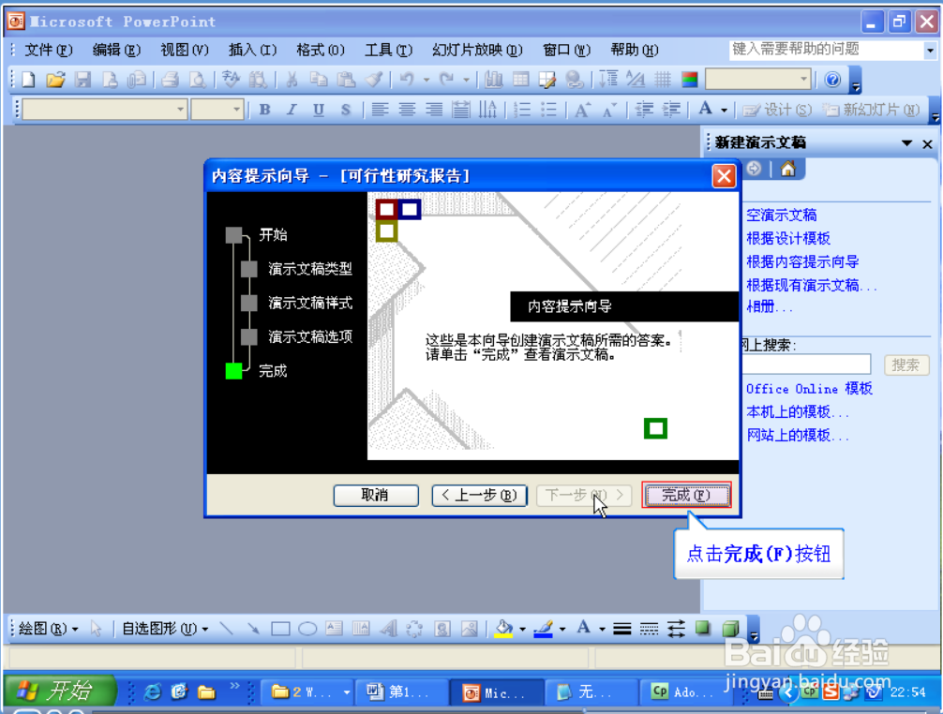Screen dimensions: 943x714
Task: Click the 空演示文稿 link
Action: pos(781,216)
